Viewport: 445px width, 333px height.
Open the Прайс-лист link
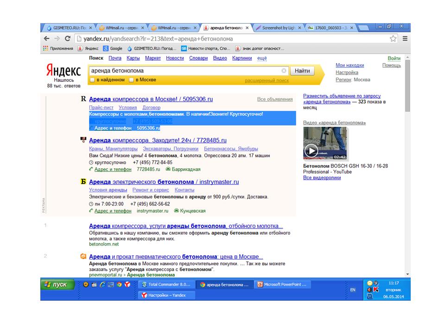[x=101, y=108]
